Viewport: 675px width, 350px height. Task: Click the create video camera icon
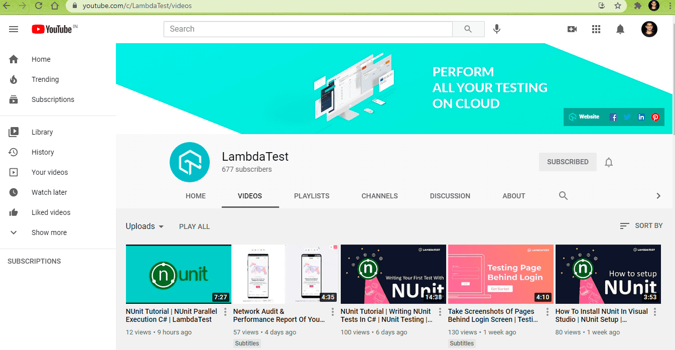point(572,29)
